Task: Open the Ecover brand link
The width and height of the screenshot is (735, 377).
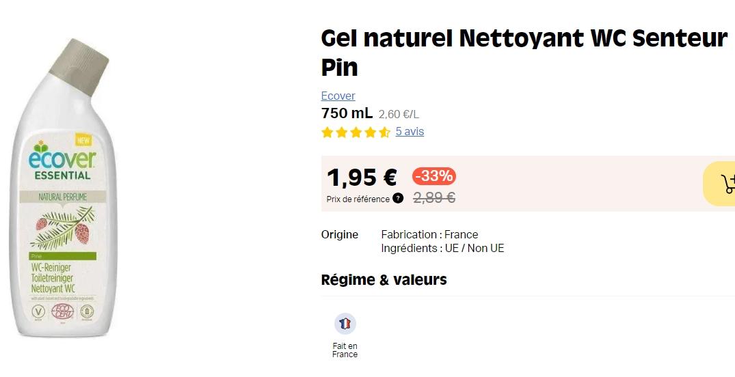Action: coord(338,96)
